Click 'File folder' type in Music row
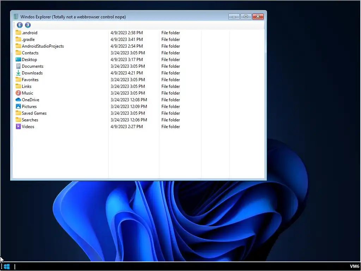The height and width of the screenshot is (271, 361). 171,93
